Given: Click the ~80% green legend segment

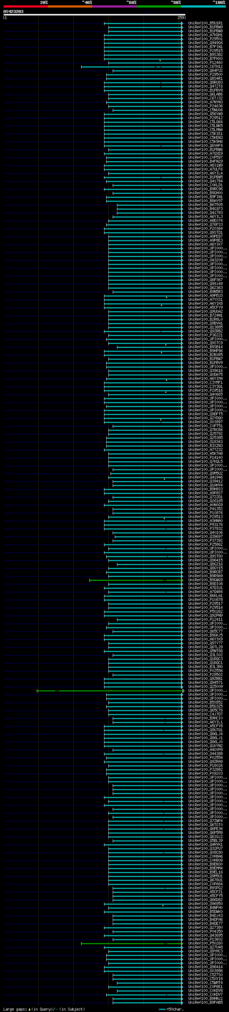Looking at the screenshot, I should coord(159,6).
